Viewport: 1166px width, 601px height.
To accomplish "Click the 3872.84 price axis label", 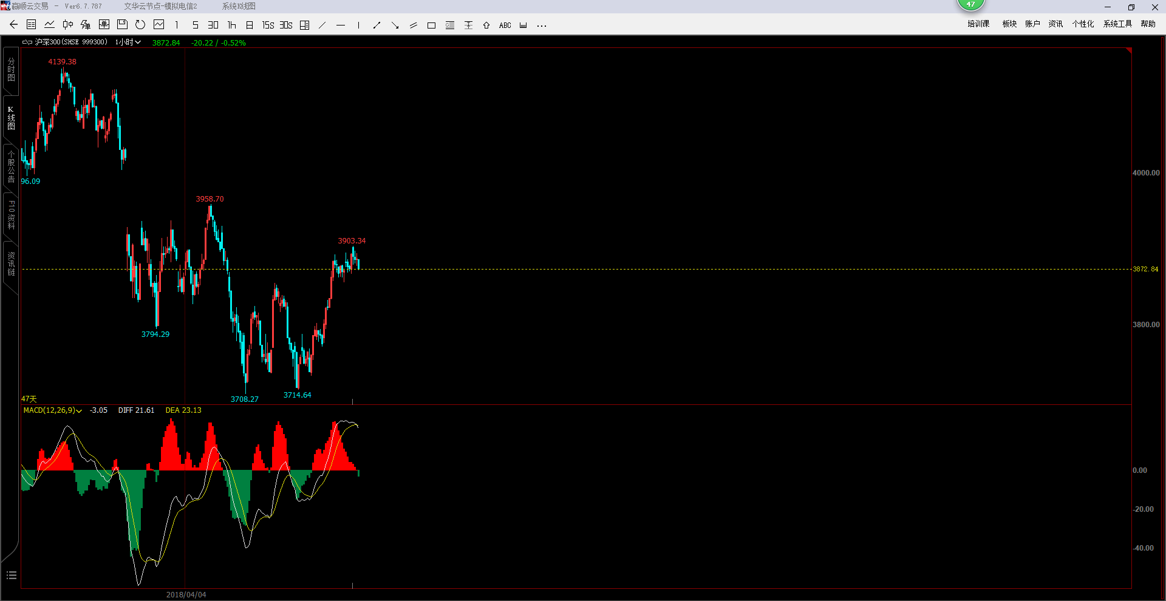I will tap(1145, 269).
